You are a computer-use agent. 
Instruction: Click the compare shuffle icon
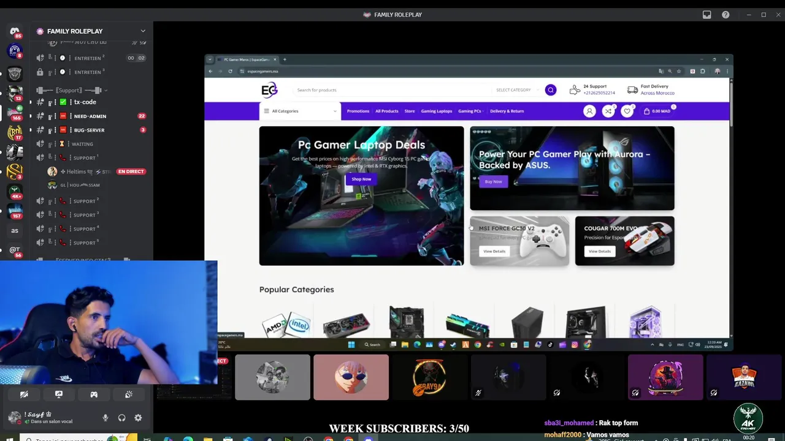pyautogui.click(x=608, y=111)
